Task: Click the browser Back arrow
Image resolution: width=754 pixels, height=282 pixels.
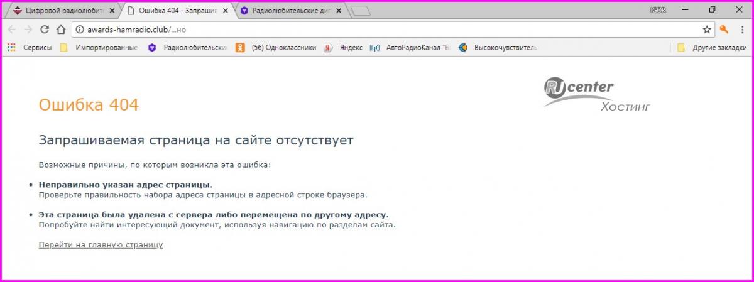Action: pos(13,30)
